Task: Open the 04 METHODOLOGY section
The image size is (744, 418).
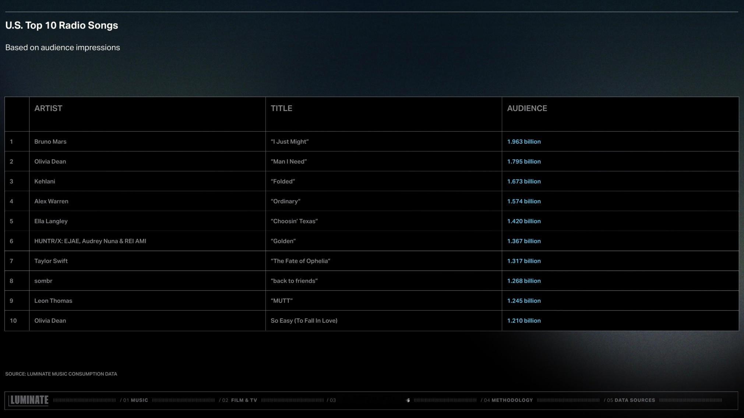Action: (507, 400)
